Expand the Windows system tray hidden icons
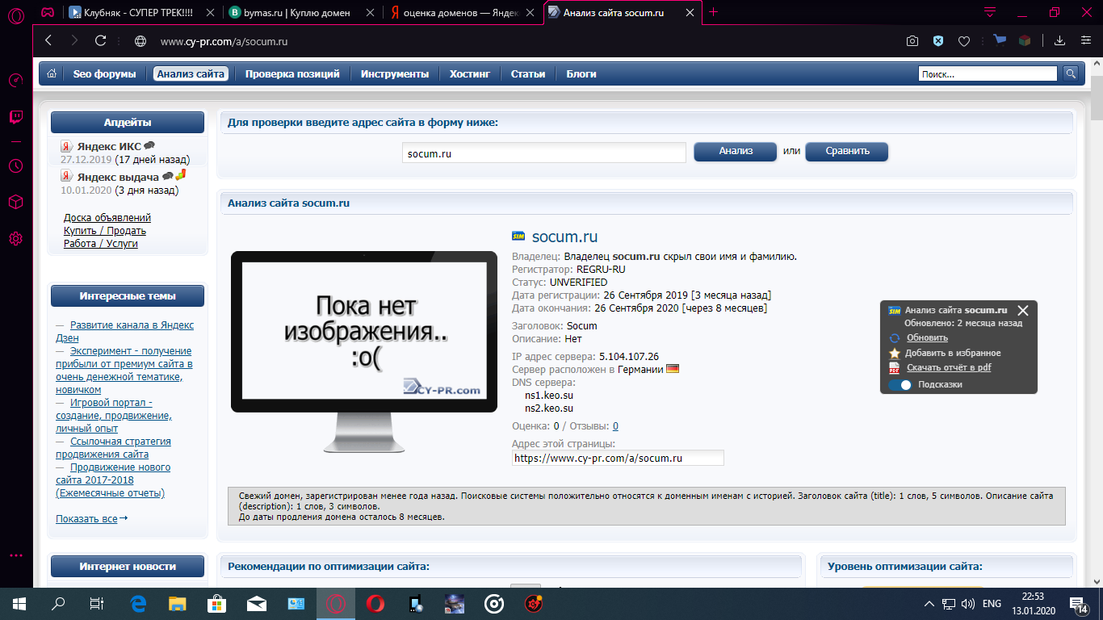This screenshot has height=620, width=1103. click(x=929, y=604)
